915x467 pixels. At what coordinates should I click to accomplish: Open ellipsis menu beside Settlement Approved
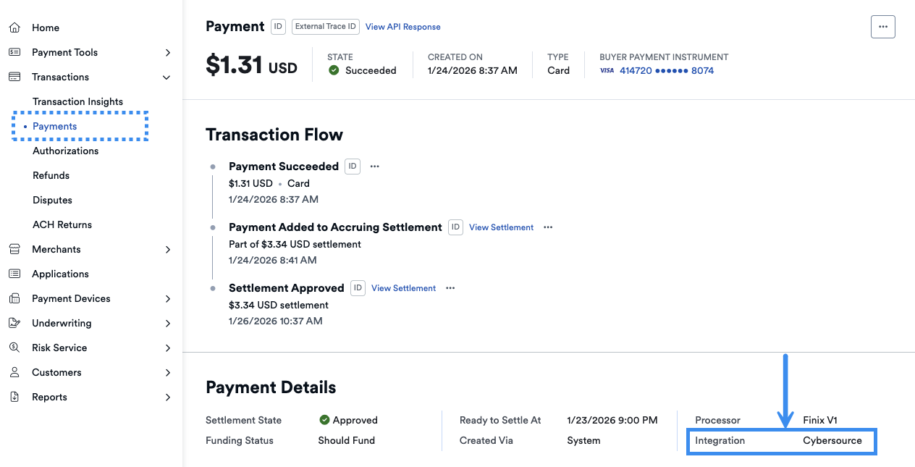coord(450,288)
